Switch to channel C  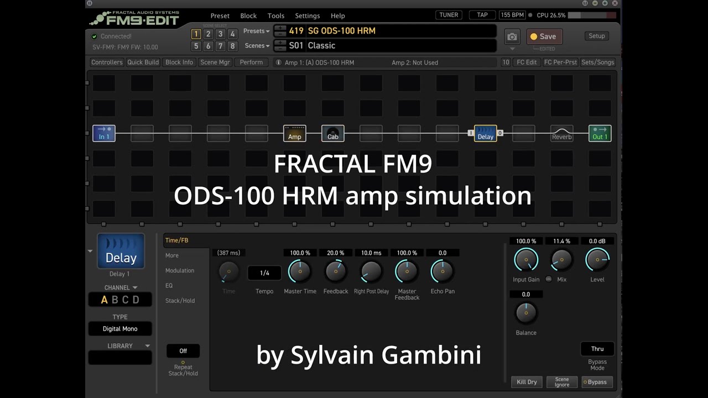click(x=126, y=300)
